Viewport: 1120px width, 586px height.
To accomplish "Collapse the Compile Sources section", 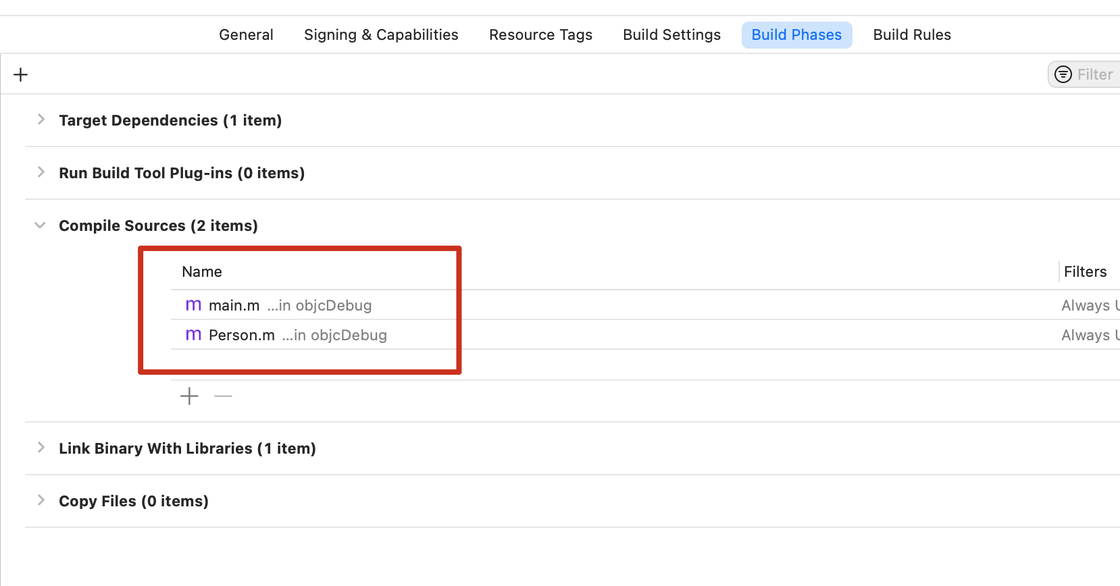I will pos(41,225).
